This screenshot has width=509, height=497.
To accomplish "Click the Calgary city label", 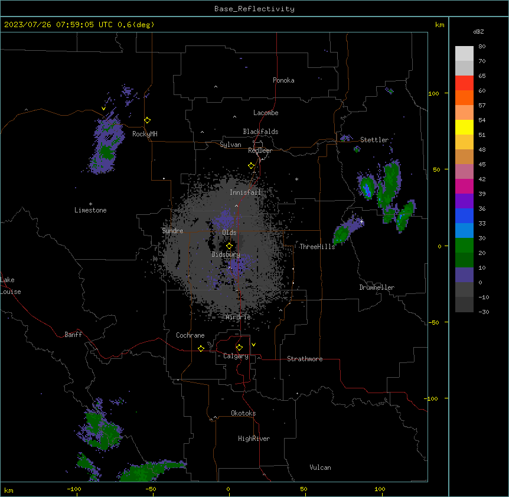I will pos(236,356).
